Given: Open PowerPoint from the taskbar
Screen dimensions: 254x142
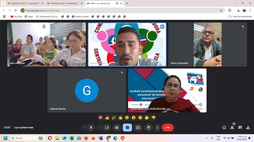Looking at the screenshot, I should point(86,138).
